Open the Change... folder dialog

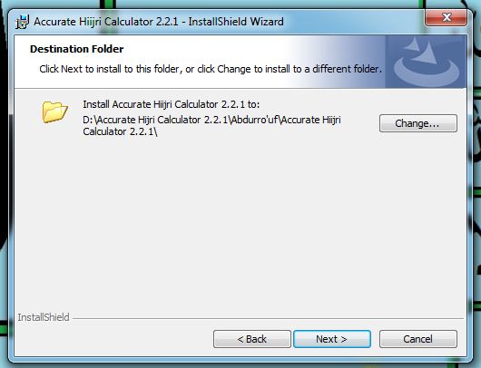(x=418, y=123)
